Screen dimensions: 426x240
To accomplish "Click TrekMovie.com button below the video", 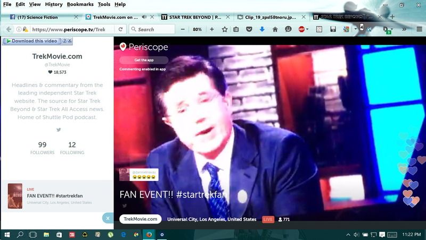I will click(x=140, y=219).
